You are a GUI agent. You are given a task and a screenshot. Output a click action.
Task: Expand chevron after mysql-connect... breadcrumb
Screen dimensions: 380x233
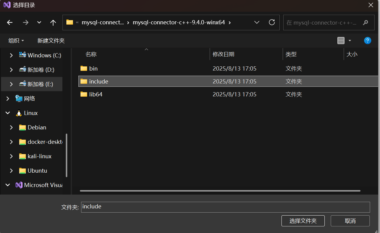pyautogui.click(x=128, y=23)
